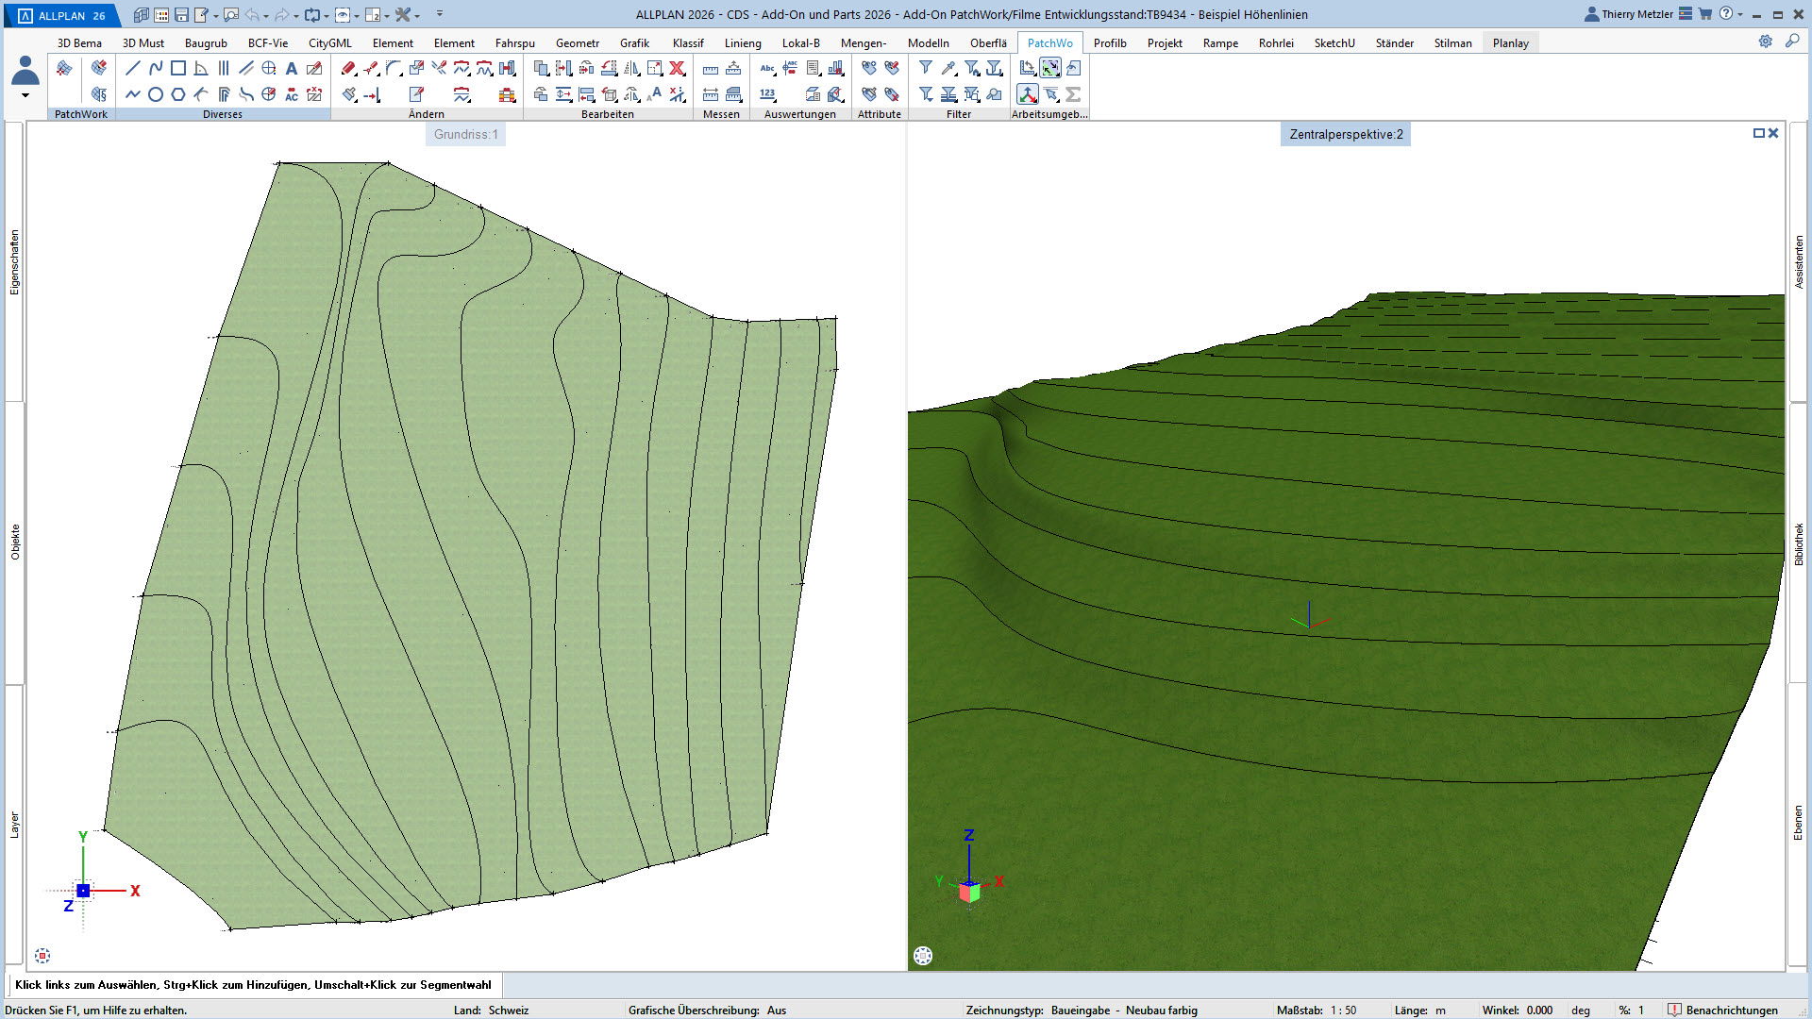
Task: Click the ruler measure icon
Action: (711, 68)
